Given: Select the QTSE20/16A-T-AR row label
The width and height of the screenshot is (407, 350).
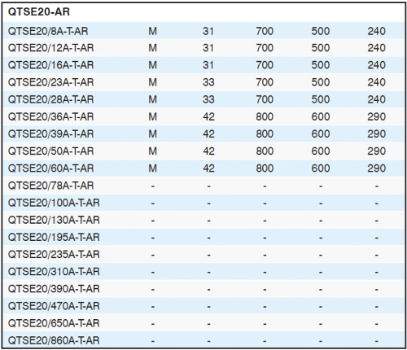Looking at the screenshot, I should [50, 65].
